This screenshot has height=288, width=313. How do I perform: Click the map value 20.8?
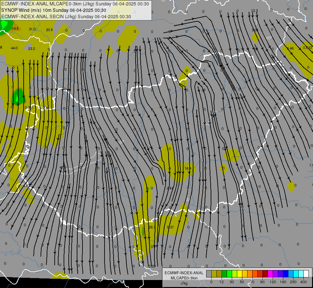(49, 30)
